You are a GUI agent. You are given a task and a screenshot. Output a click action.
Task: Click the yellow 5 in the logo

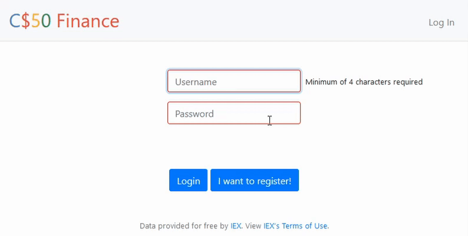(35, 21)
